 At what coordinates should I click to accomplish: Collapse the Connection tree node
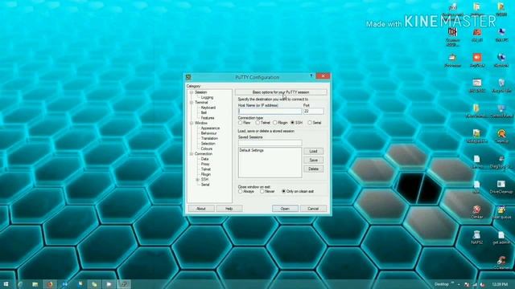192,153
